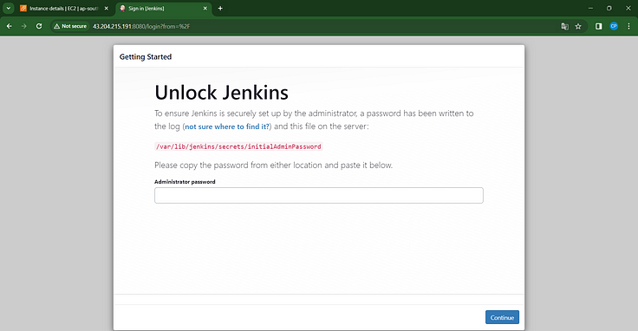Close the Sign in [Jenkins] tab
Screen dimensions: 638x331
[205, 8]
